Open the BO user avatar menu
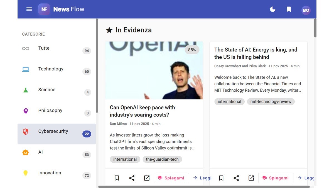The image size is (334, 188). pos(306,10)
